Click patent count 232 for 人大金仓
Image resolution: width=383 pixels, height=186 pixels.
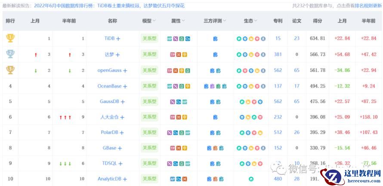coord(278,117)
